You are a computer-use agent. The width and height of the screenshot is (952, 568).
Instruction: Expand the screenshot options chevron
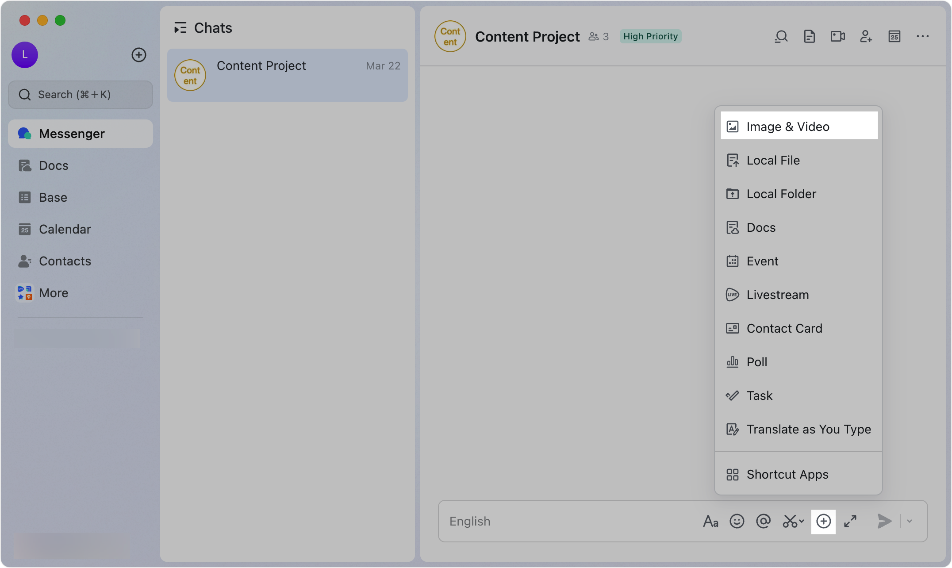(801, 521)
